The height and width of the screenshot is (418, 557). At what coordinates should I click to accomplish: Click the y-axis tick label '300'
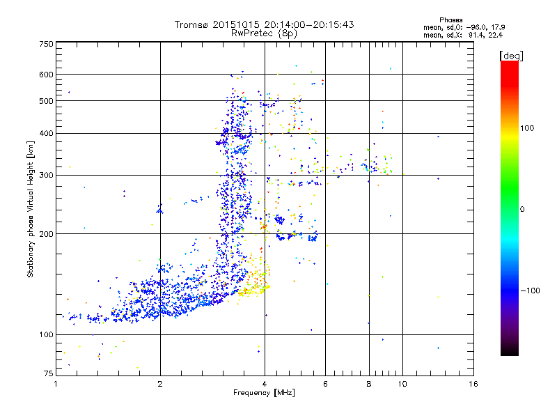[47, 176]
